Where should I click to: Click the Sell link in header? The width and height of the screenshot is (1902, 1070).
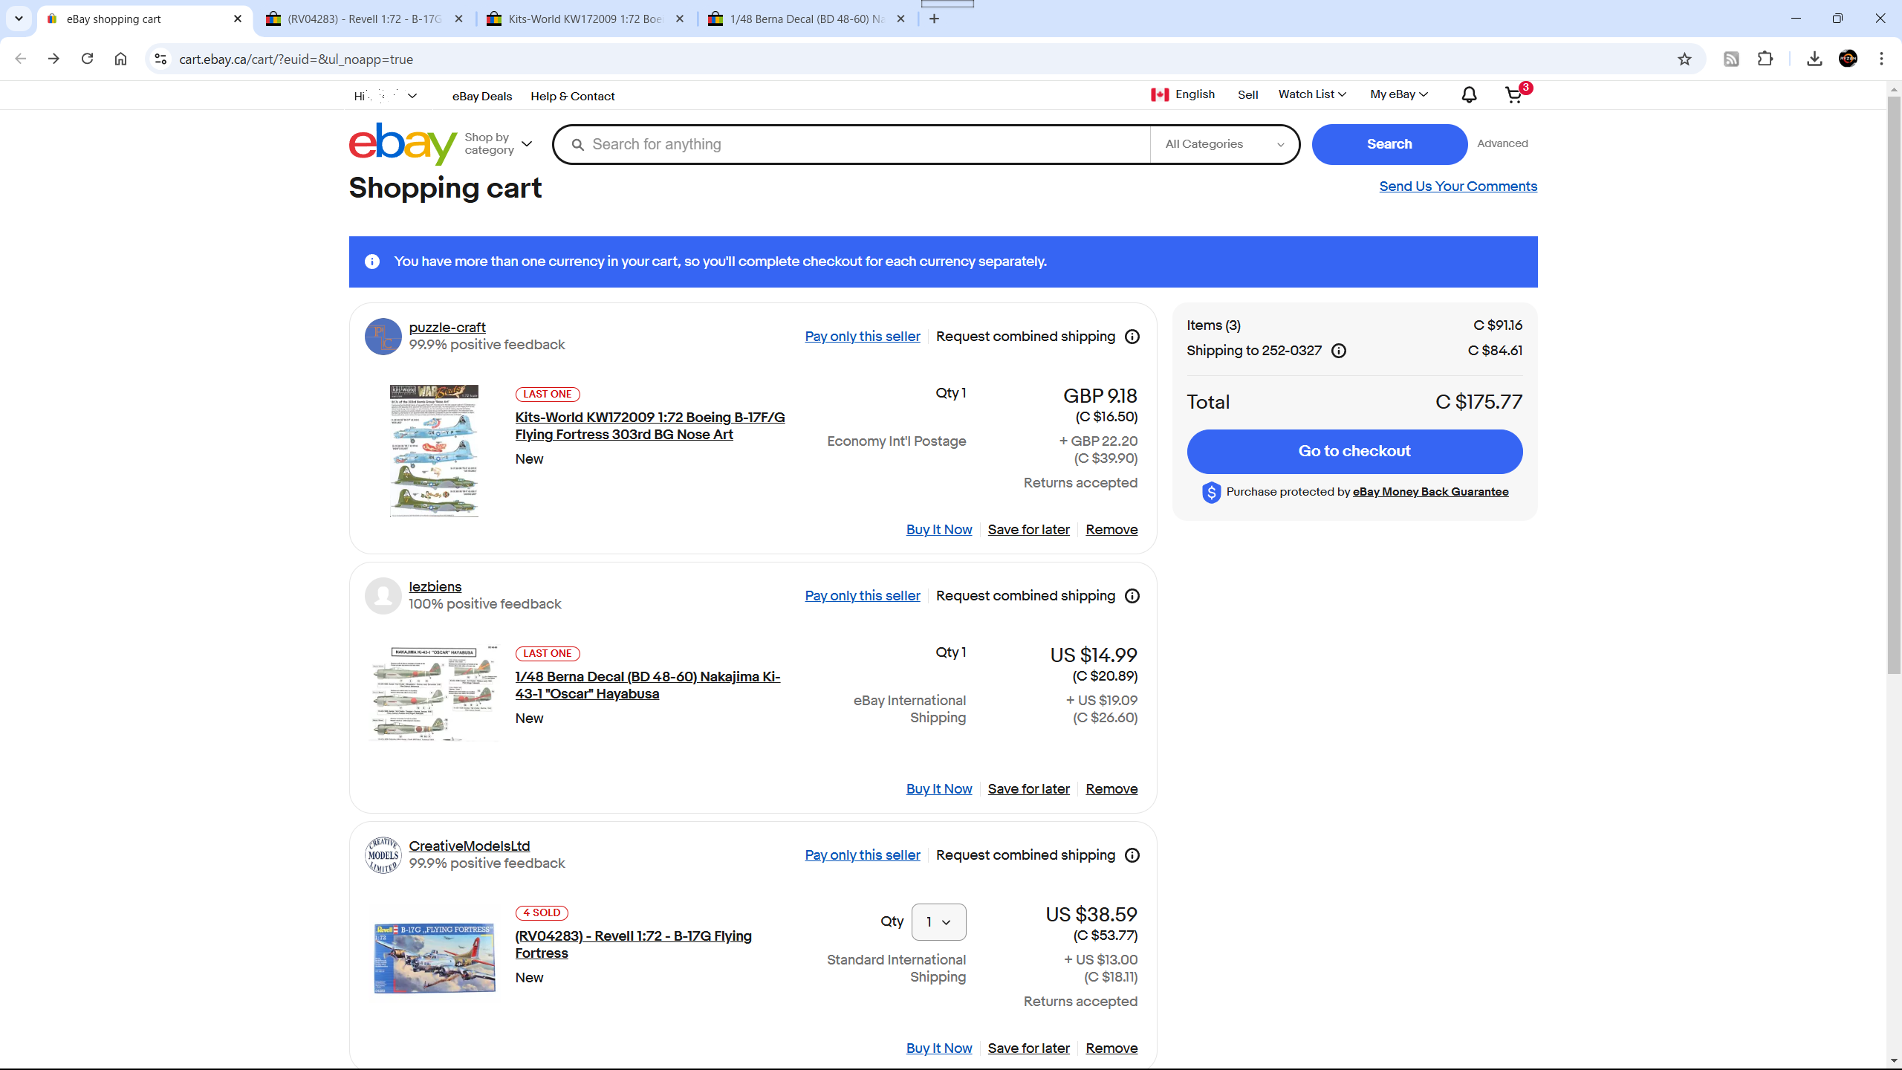pos(1247,95)
